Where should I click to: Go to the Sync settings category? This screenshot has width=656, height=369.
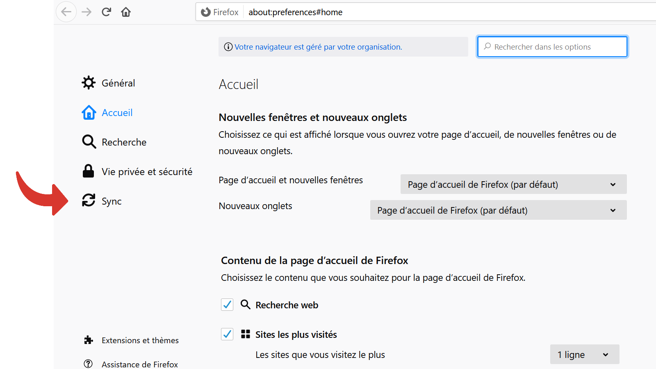[x=112, y=201]
